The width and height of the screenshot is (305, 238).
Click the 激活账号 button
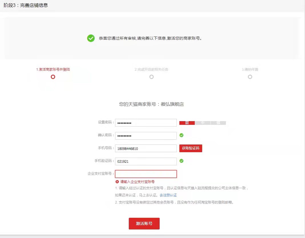point(144,224)
